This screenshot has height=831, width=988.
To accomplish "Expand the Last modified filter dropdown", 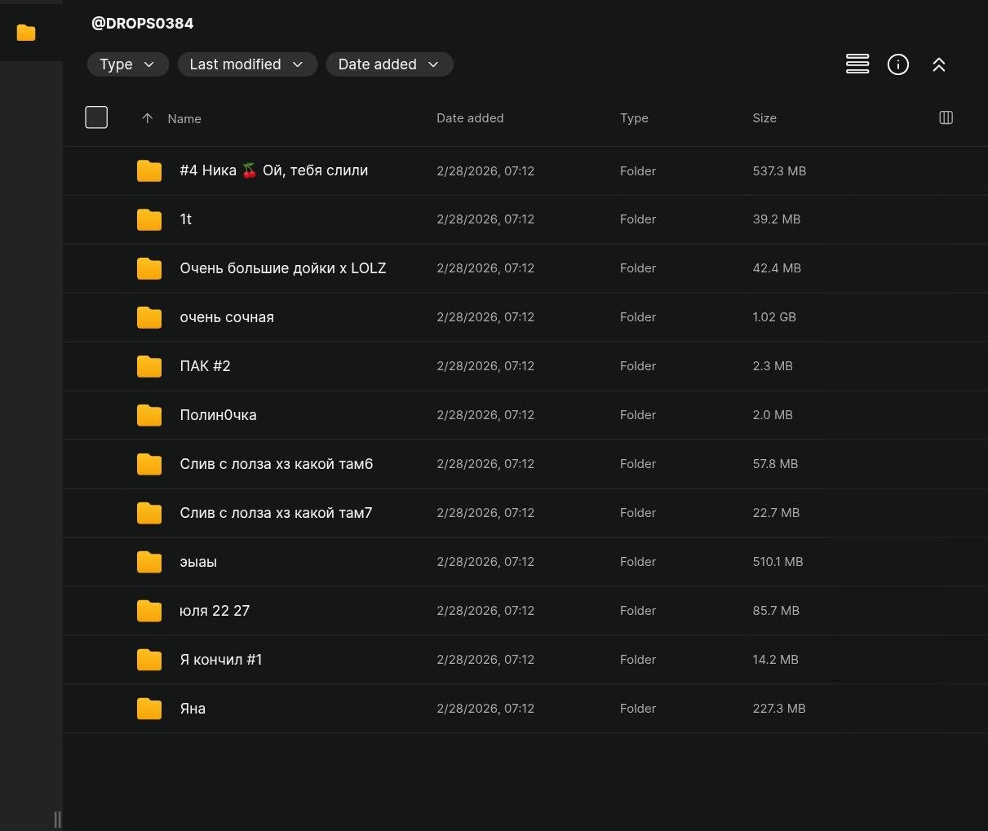I will tap(246, 64).
